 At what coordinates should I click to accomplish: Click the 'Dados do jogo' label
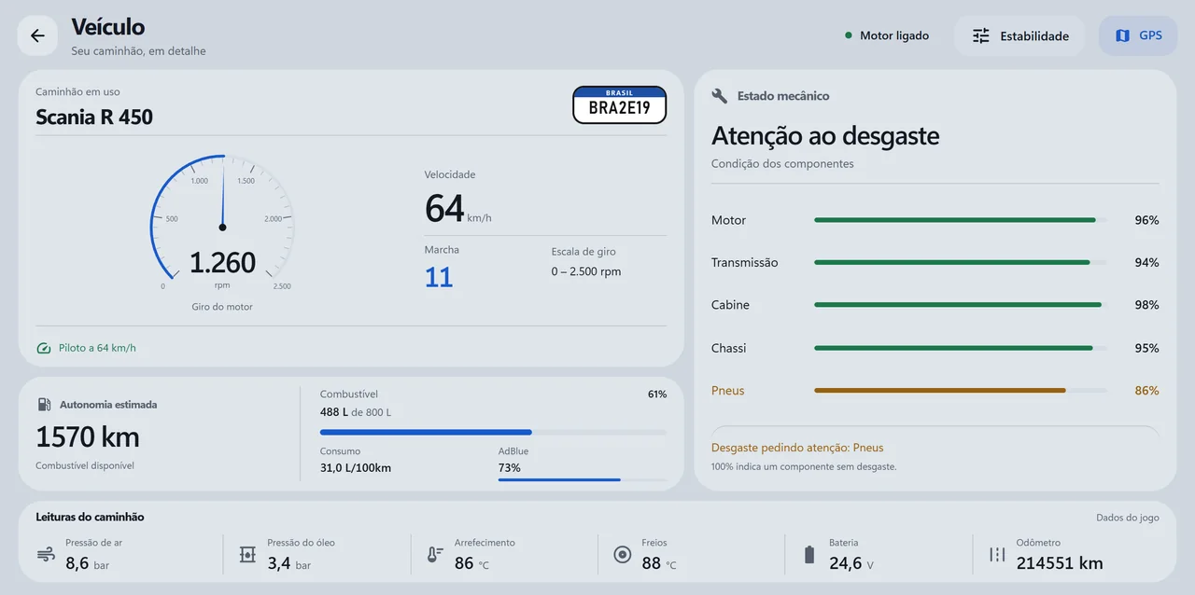pos(1128,518)
